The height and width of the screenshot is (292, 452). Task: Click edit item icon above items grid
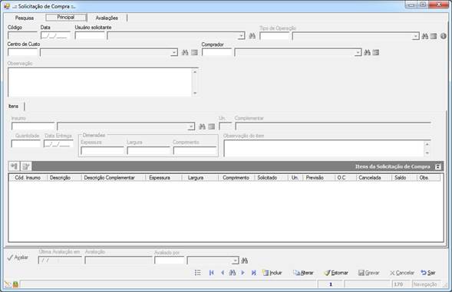(26, 166)
